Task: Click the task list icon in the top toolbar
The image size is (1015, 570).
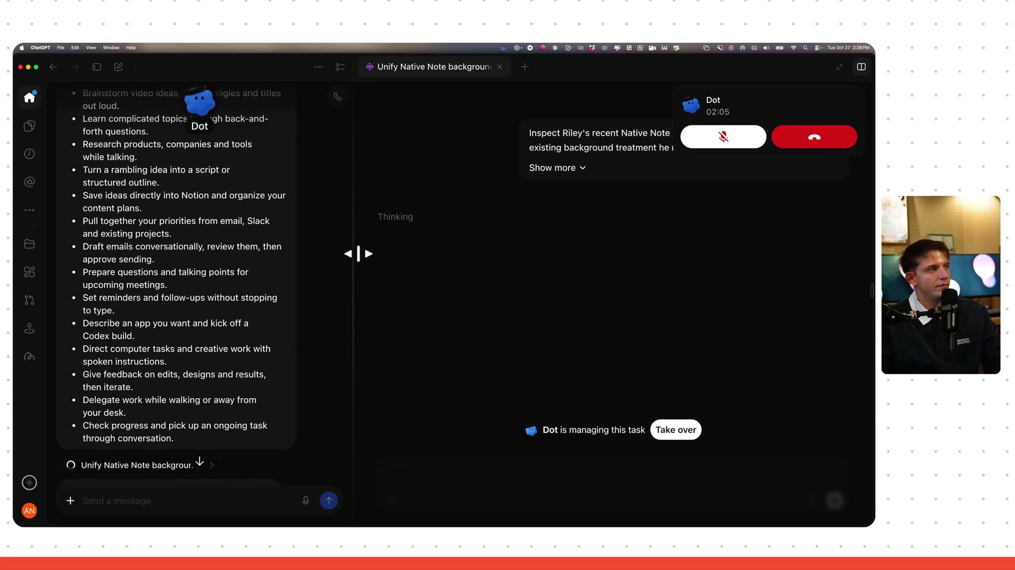Action: [x=340, y=67]
